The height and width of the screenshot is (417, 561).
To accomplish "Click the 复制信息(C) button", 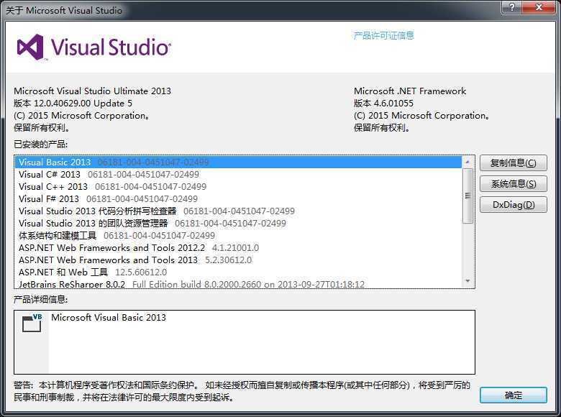I will (513, 163).
